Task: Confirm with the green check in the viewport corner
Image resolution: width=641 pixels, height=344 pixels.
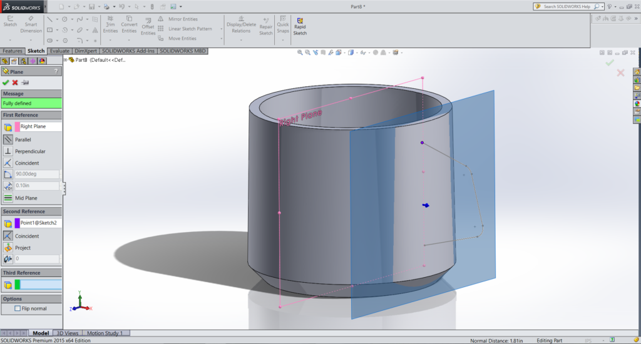Action: click(x=610, y=63)
